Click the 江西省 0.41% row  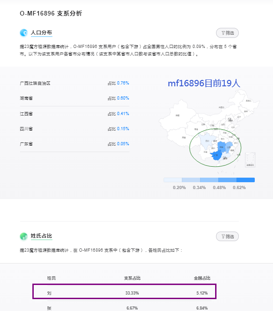coord(75,114)
